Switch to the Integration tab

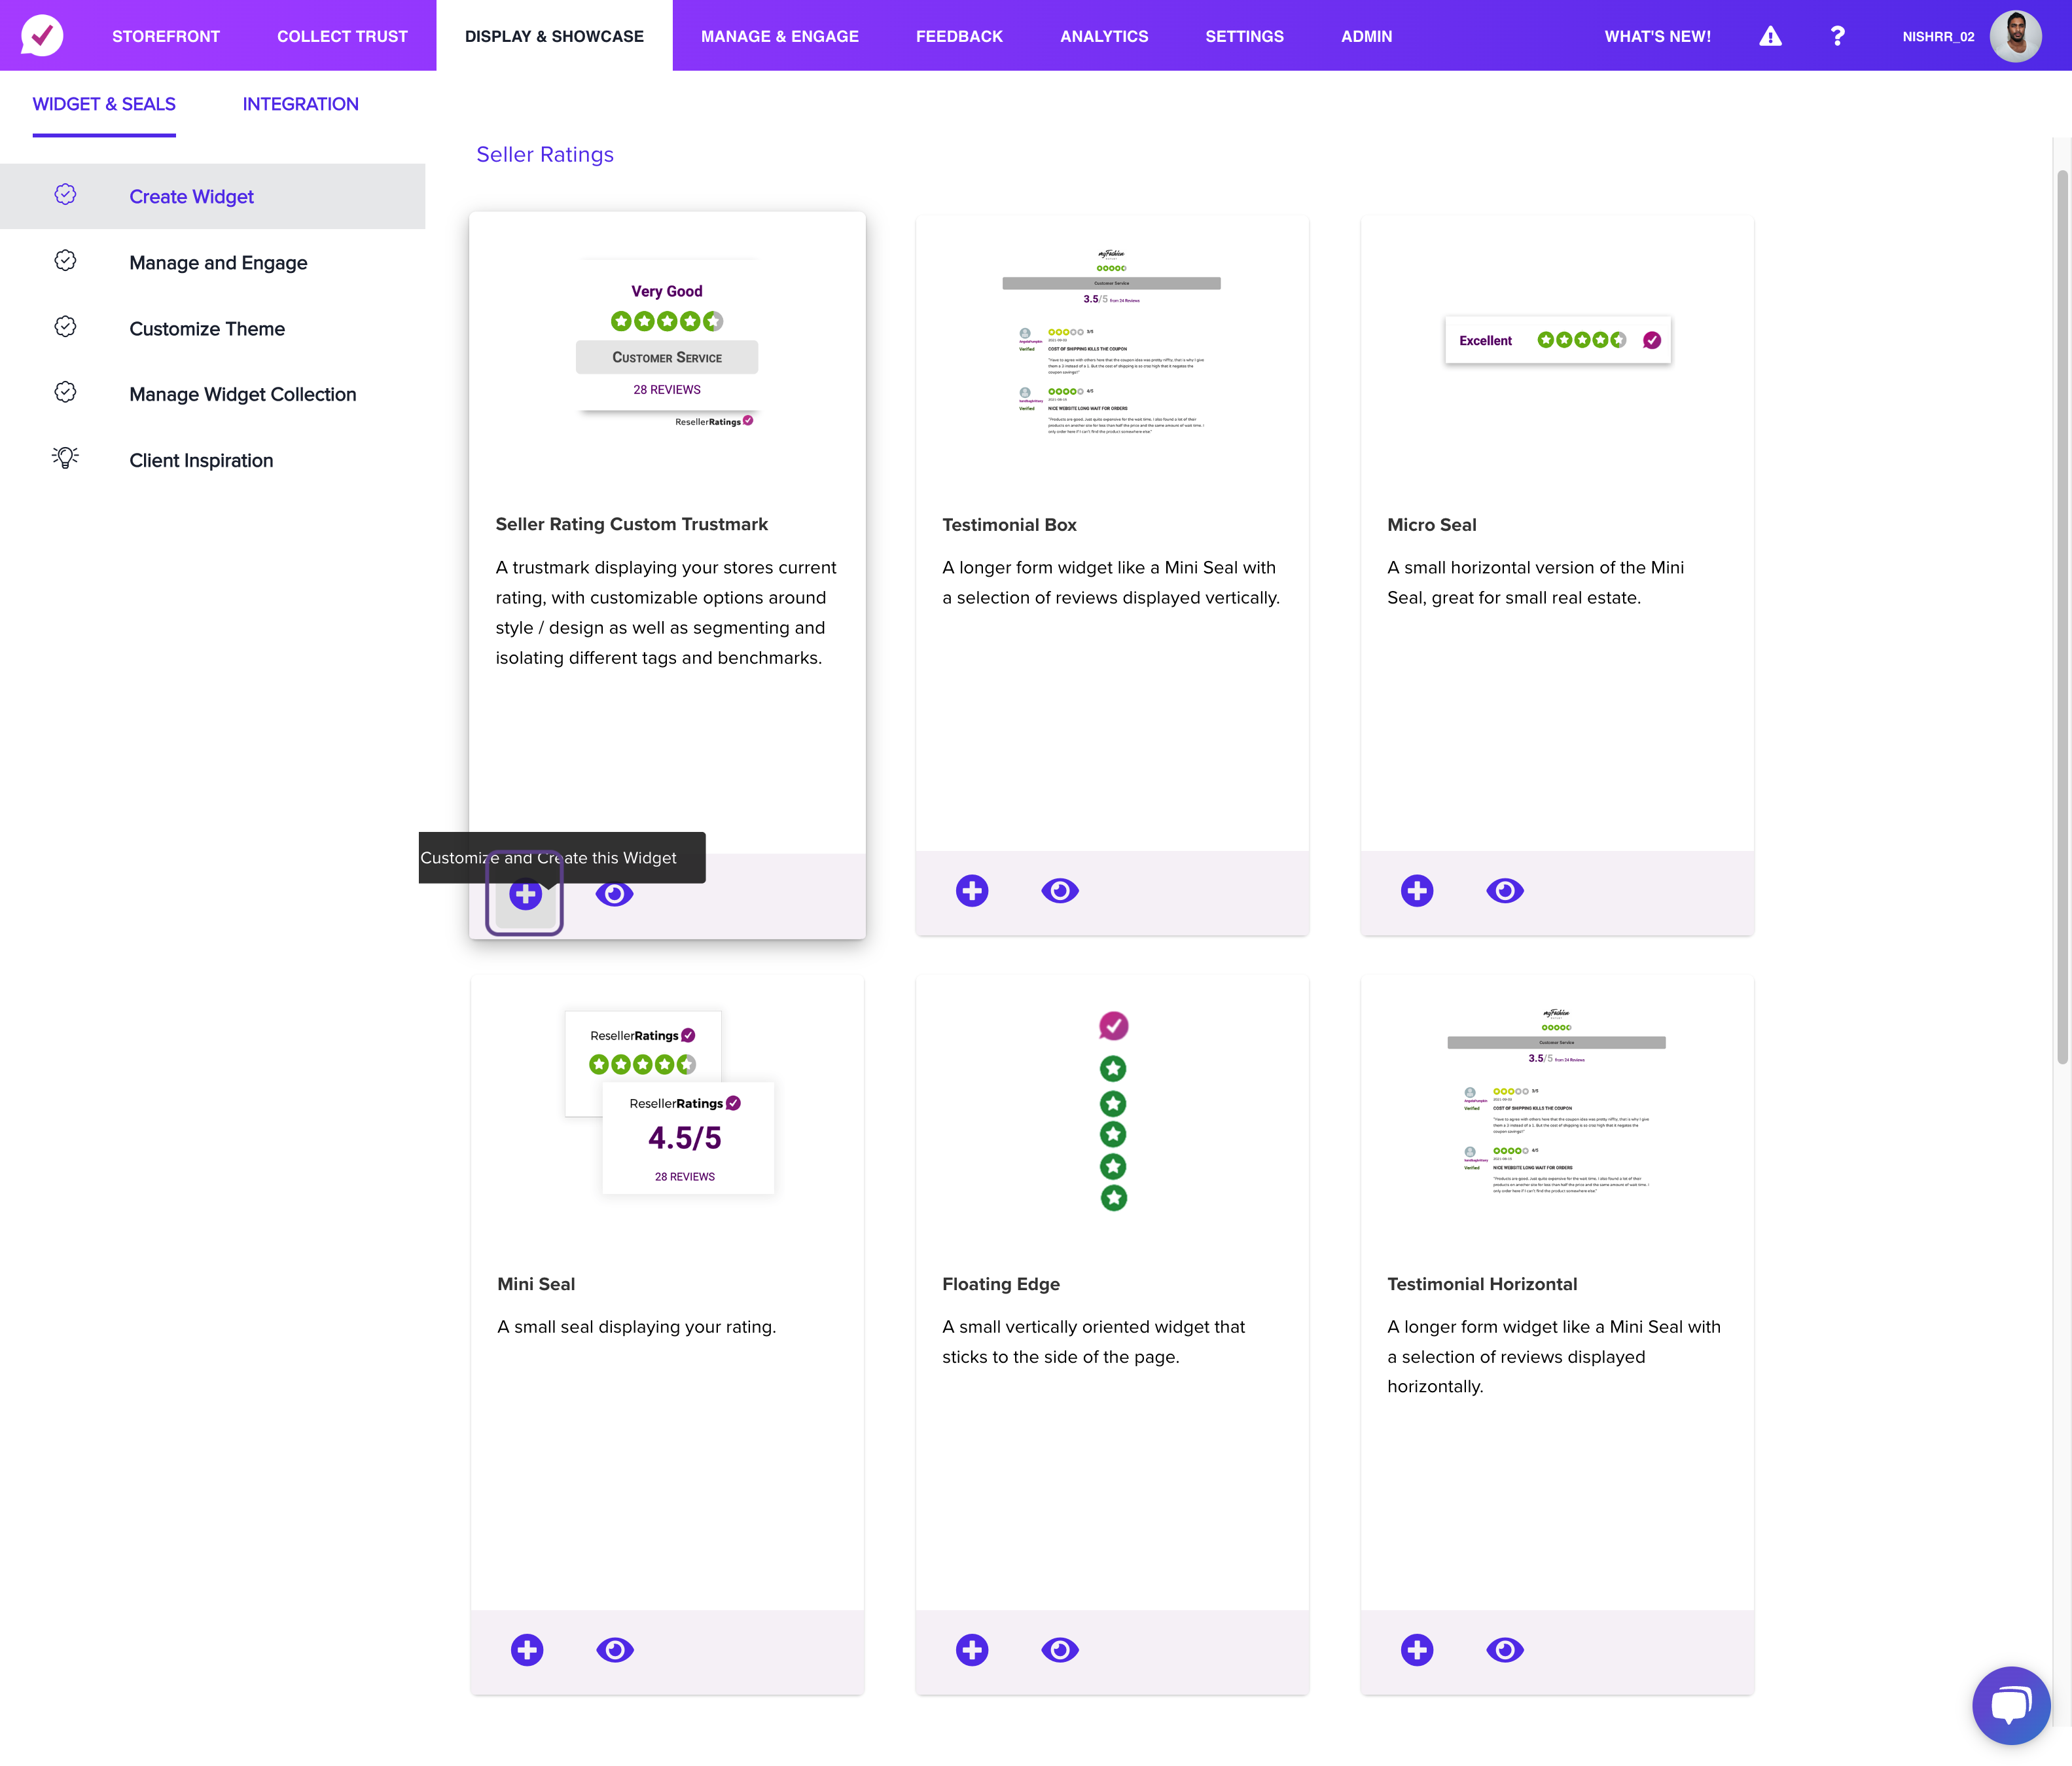click(300, 104)
